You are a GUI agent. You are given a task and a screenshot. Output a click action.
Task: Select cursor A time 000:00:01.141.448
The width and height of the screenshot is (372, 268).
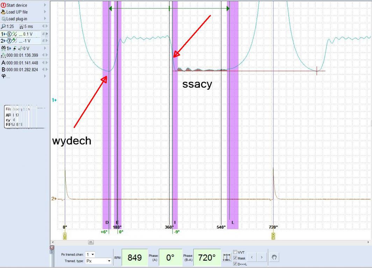tap(22, 63)
